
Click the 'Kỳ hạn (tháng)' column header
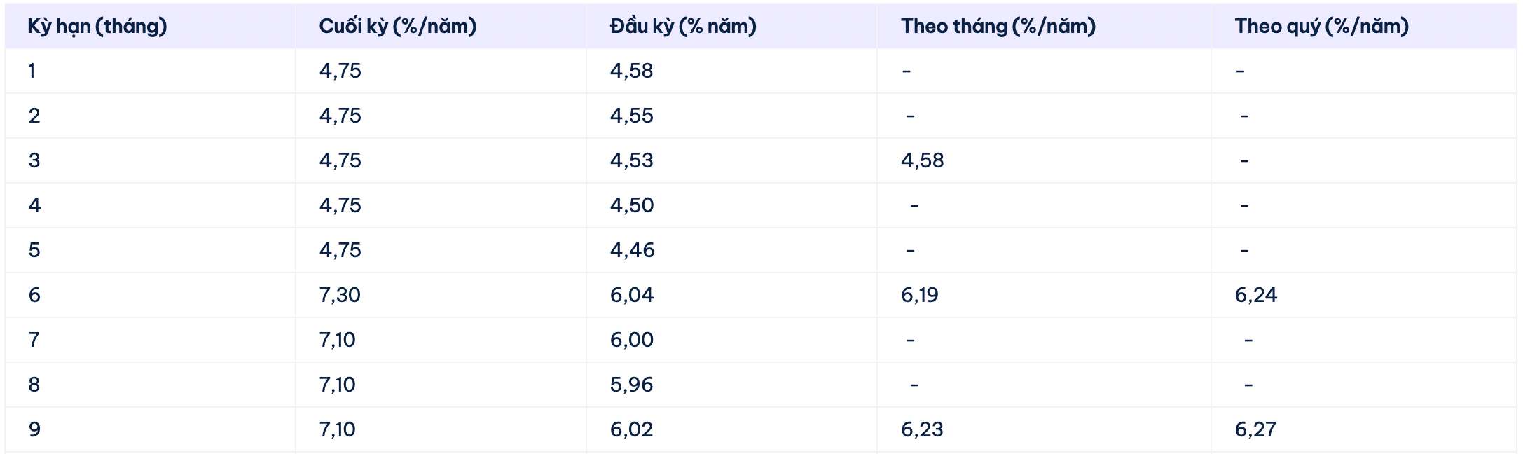coord(97,26)
